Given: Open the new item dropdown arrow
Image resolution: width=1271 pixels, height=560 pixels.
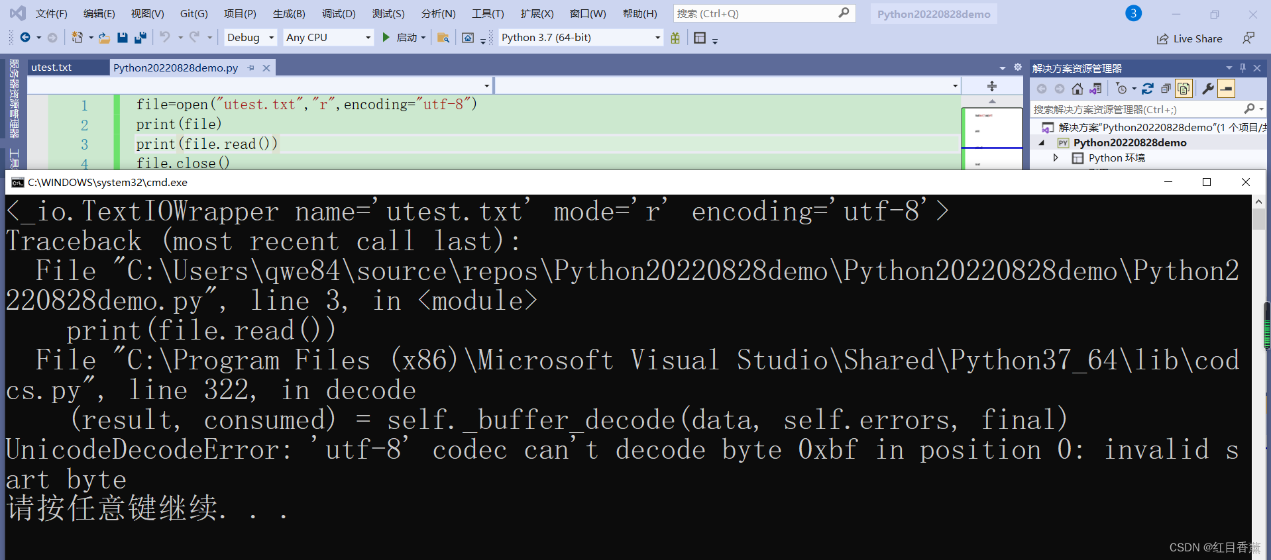Looking at the screenshot, I should click(91, 38).
